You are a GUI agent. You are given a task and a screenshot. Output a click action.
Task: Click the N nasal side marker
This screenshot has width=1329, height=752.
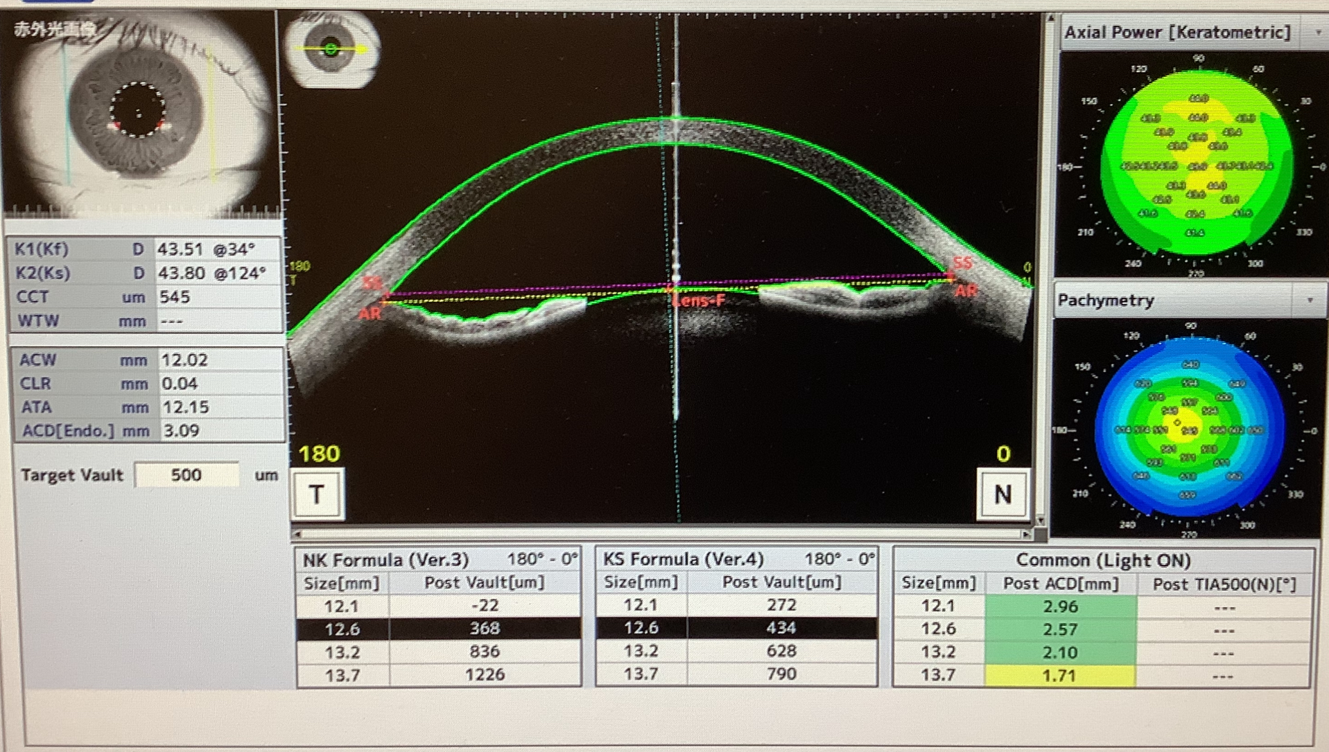[x=1002, y=494]
